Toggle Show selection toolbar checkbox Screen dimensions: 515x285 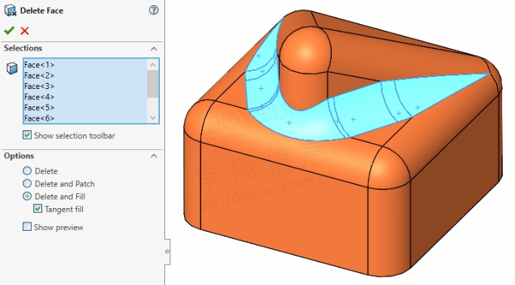27,135
